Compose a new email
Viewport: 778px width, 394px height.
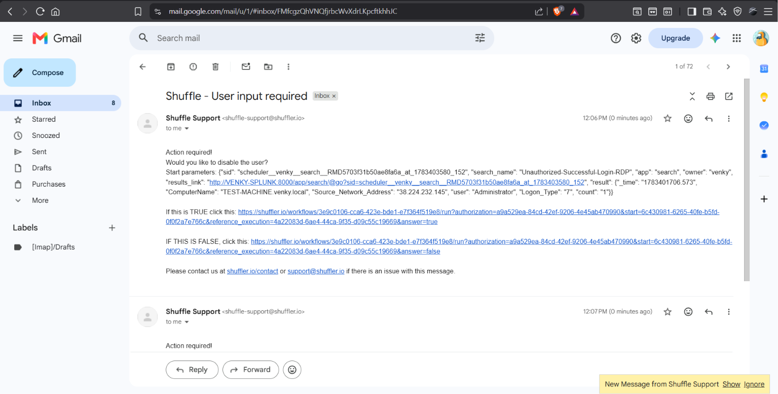coord(40,73)
